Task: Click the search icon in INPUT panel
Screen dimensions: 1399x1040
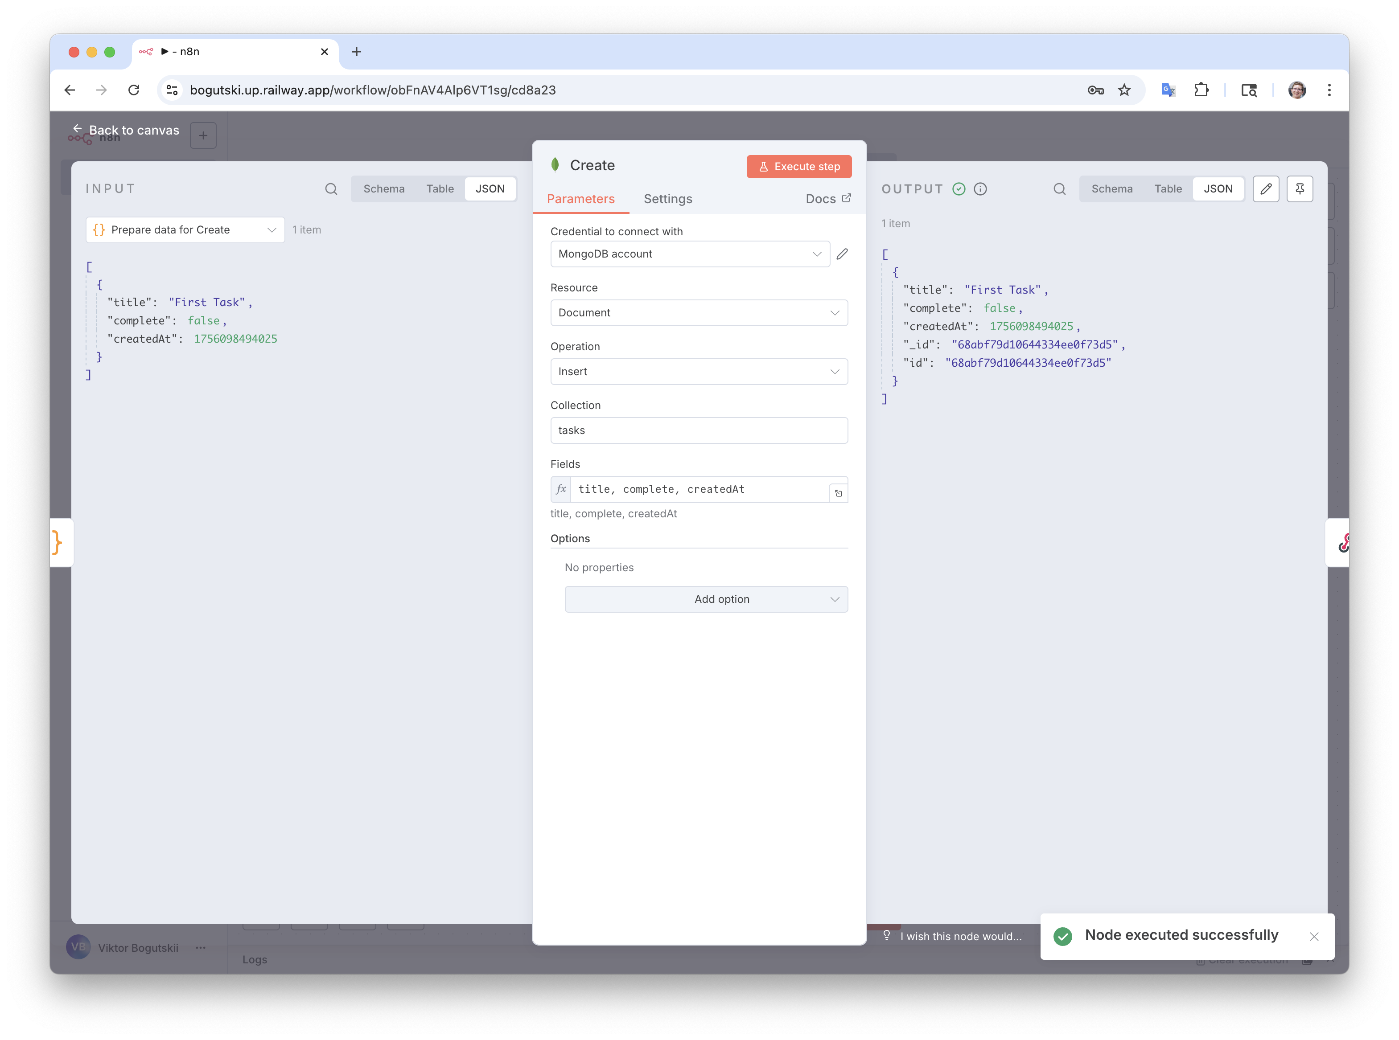Action: point(331,189)
